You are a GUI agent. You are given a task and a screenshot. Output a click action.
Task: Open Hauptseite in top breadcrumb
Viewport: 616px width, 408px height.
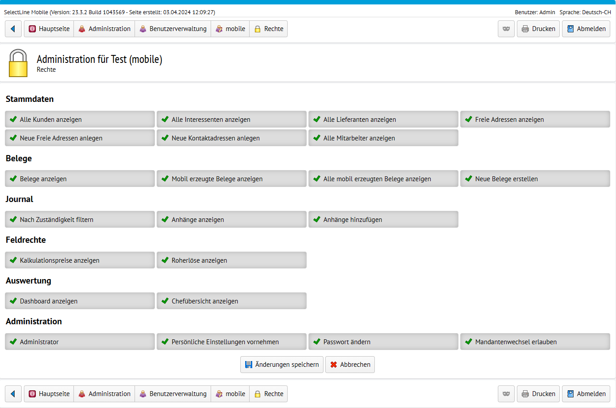[49, 29]
